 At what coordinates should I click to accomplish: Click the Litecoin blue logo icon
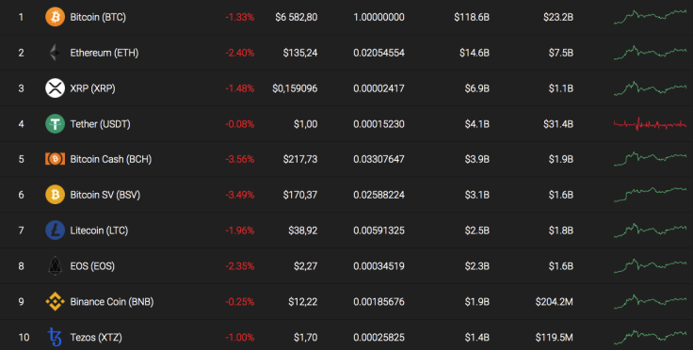click(x=55, y=231)
